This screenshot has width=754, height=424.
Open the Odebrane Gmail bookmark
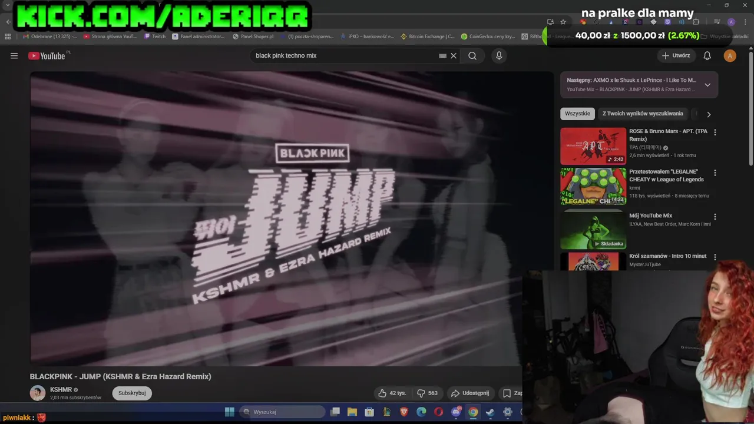[x=49, y=37]
